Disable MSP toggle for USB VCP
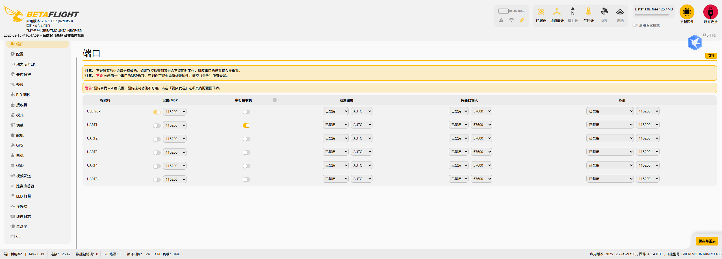This screenshot has height=259, width=722. click(157, 112)
